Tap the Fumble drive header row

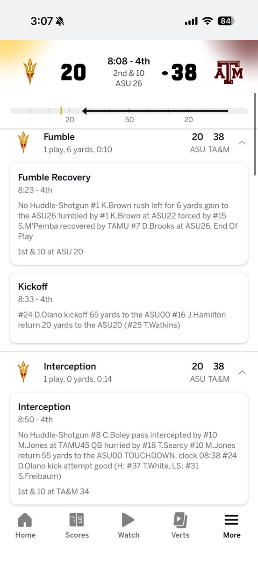[x=129, y=142]
